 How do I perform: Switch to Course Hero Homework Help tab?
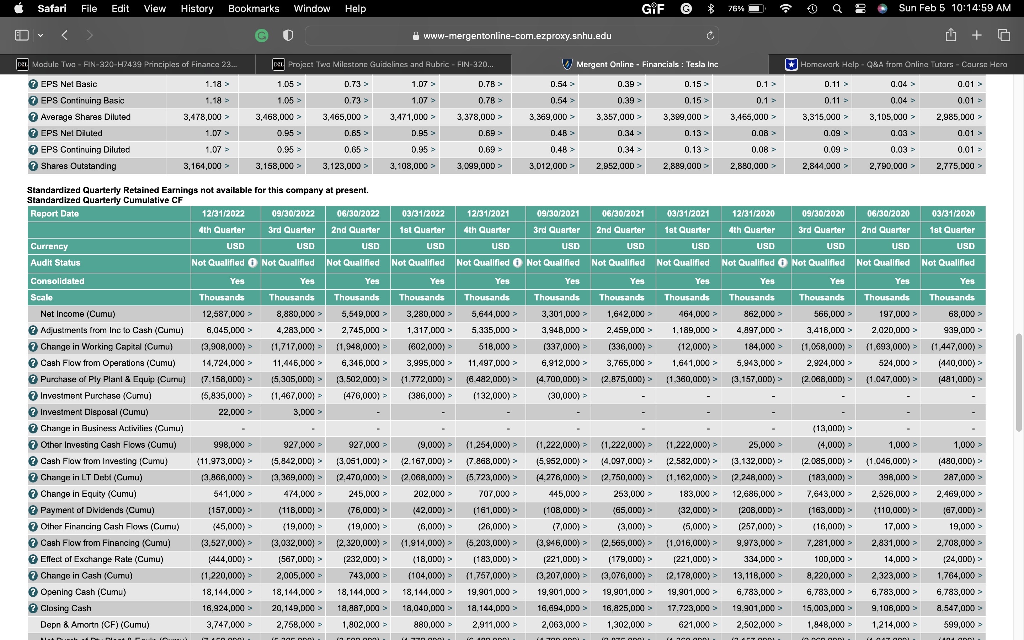pos(896,64)
